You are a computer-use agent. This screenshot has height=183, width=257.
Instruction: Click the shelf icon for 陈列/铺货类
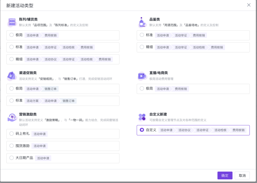tap(12, 22)
